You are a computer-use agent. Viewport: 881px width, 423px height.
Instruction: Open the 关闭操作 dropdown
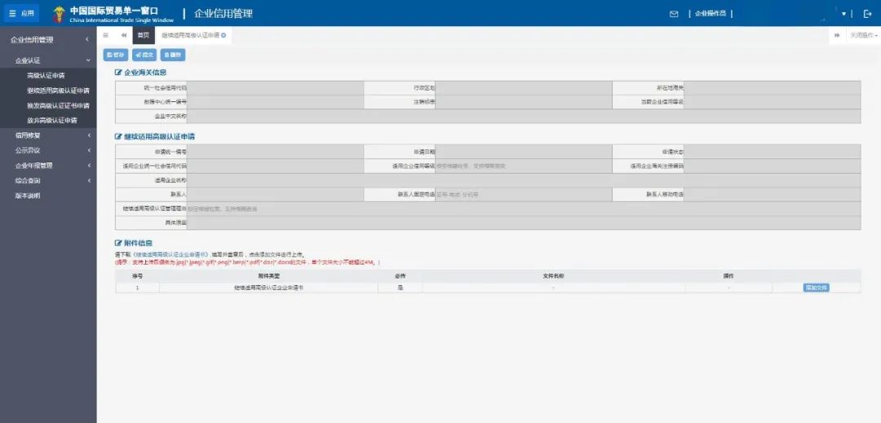tap(864, 35)
